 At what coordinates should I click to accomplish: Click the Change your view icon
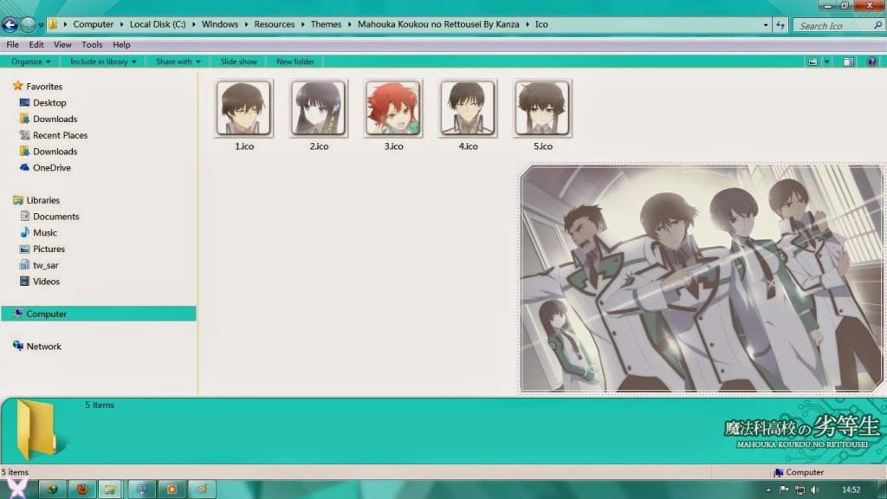point(813,62)
